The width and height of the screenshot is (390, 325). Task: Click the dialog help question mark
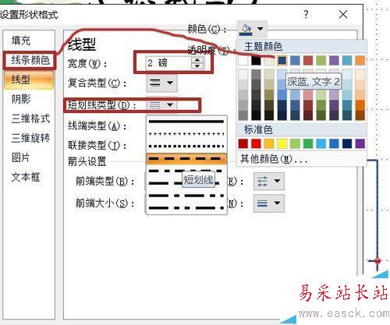pyautogui.click(x=307, y=14)
